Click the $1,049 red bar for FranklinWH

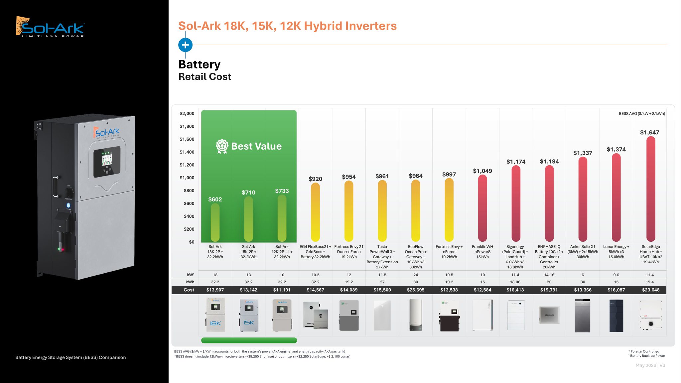482,208
